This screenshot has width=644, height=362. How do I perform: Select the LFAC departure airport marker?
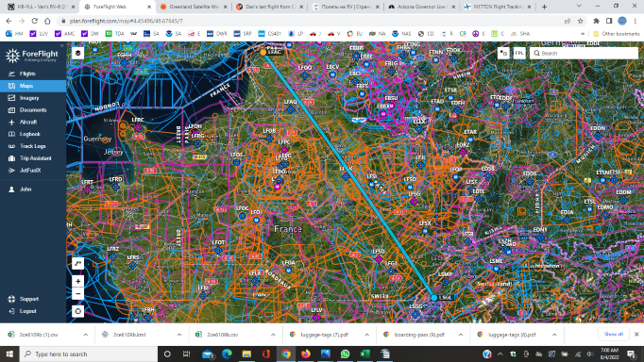(x=263, y=52)
